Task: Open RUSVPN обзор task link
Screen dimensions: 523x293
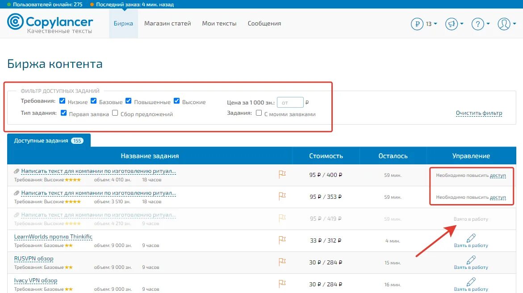Action: [33, 259]
